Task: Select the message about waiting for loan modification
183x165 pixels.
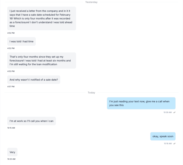Action: (x=42, y=61)
